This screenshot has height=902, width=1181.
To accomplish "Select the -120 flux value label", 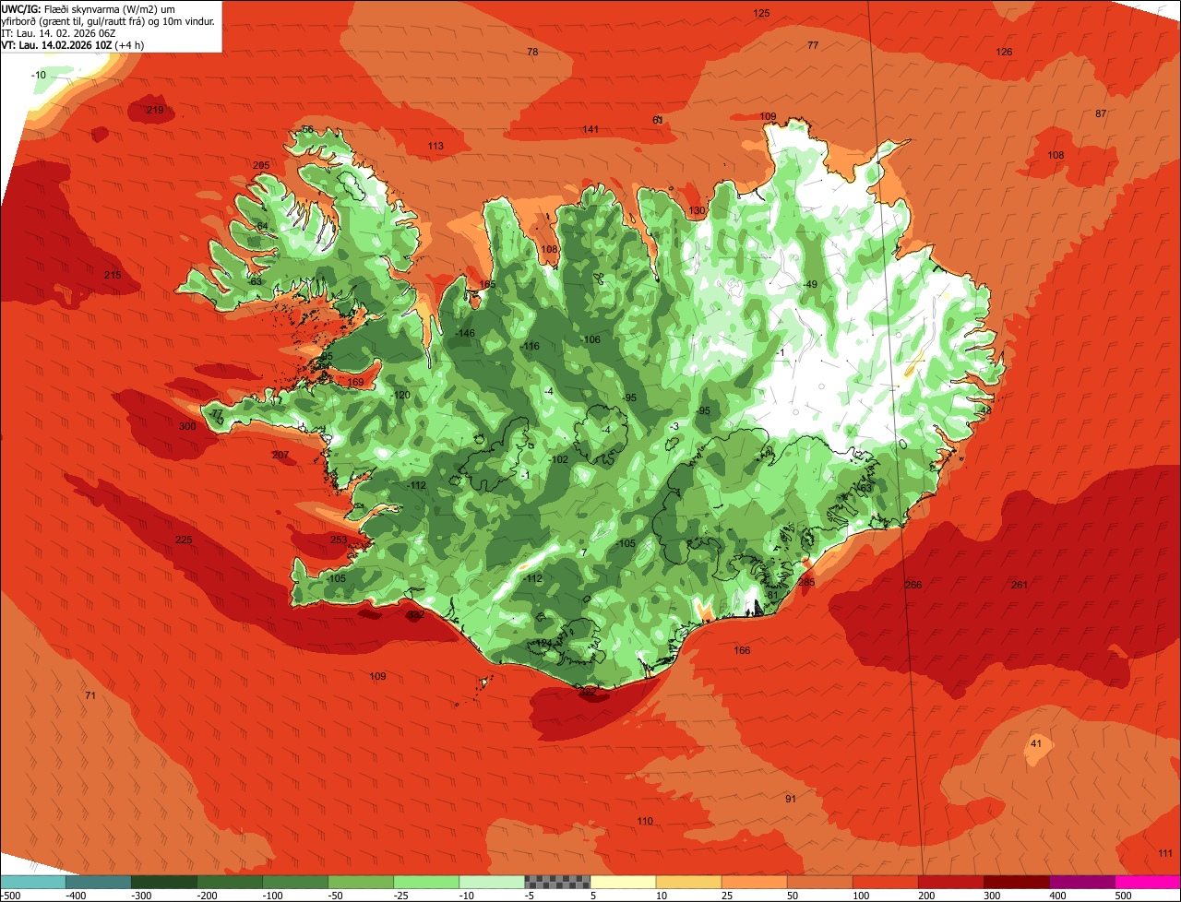I will [x=400, y=396].
